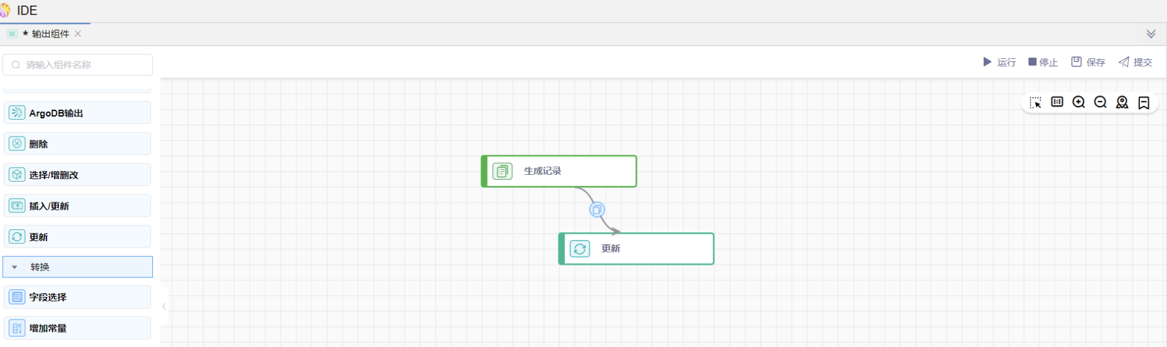Click the zoom out canvas icon
Viewport: 1167px width, 347px height.
[x=1100, y=102]
